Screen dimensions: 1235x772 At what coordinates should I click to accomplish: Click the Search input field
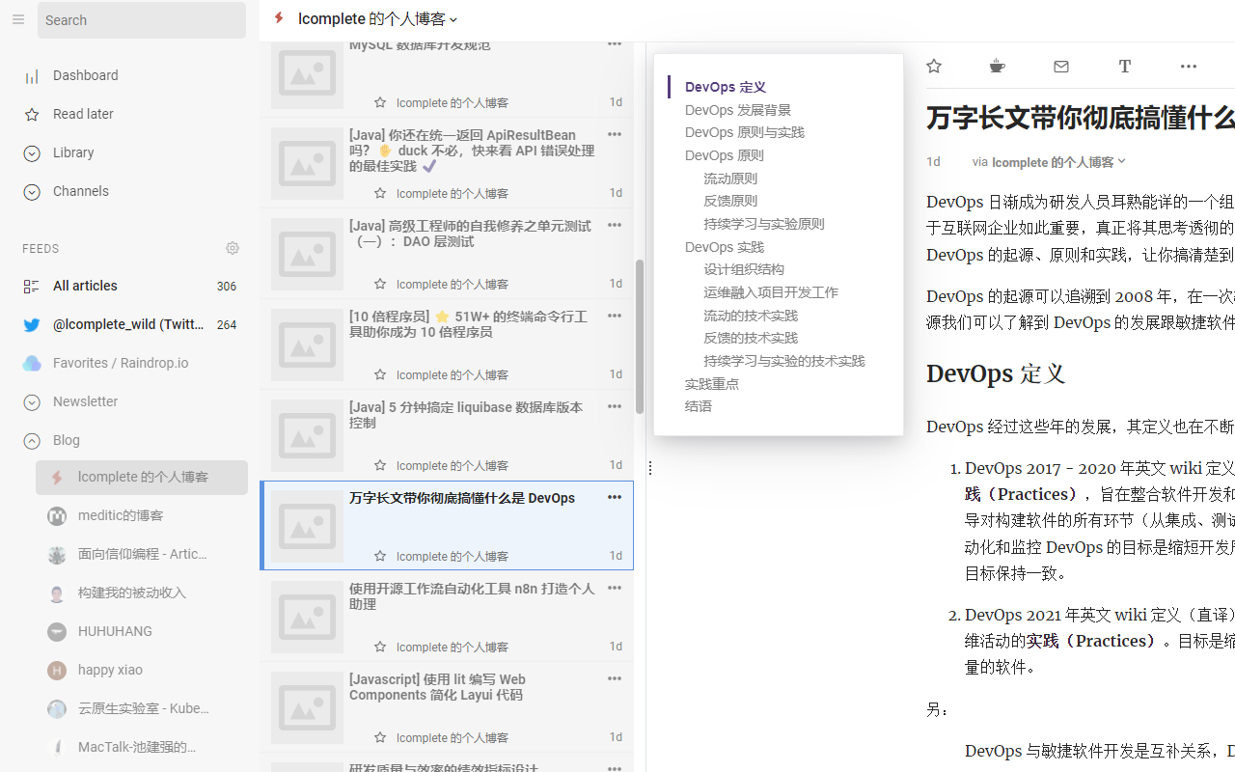coord(141,19)
